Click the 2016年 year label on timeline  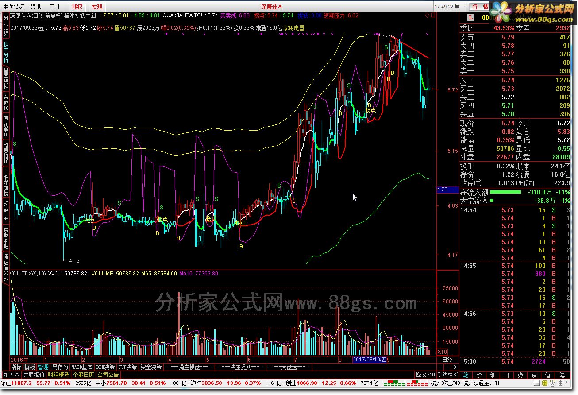(x=19, y=360)
